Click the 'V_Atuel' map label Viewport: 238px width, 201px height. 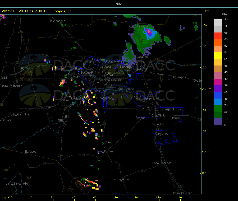(x=136, y=98)
